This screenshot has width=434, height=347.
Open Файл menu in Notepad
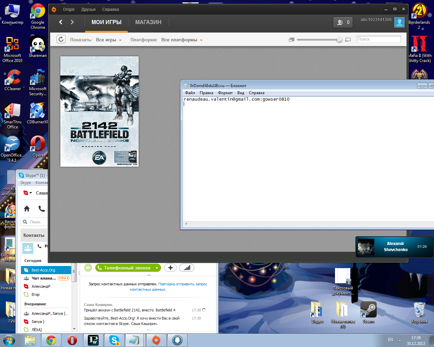coord(190,93)
